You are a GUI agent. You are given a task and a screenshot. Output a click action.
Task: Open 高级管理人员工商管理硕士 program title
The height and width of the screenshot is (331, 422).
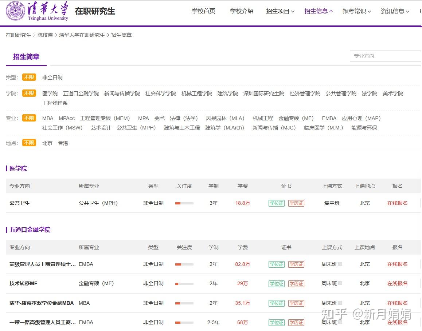pos(42,264)
